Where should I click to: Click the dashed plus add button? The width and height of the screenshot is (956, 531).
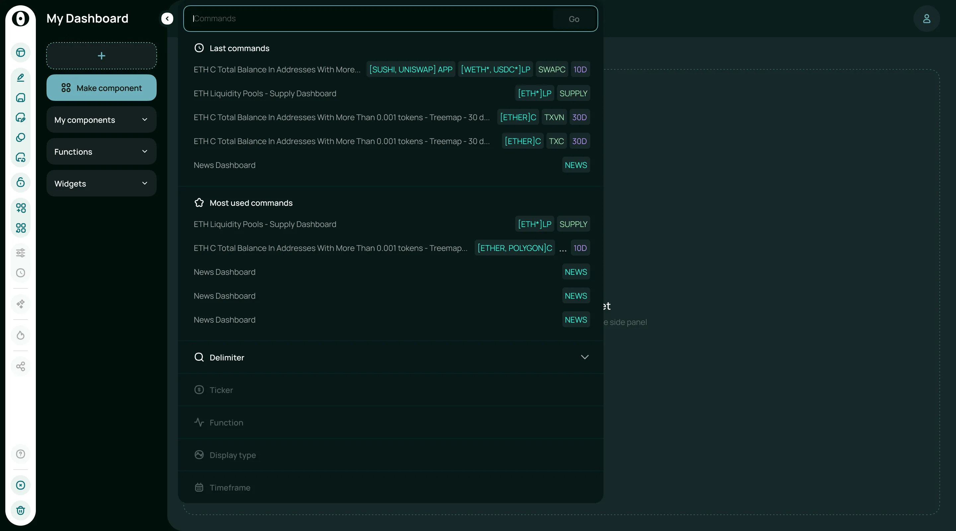pyautogui.click(x=101, y=56)
